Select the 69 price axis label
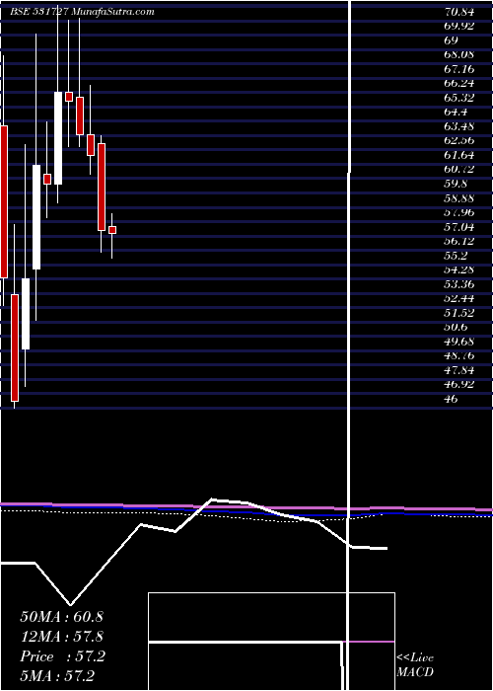Image resolution: width=493 pixels, height=691 pixels. [x=452, y=40]
